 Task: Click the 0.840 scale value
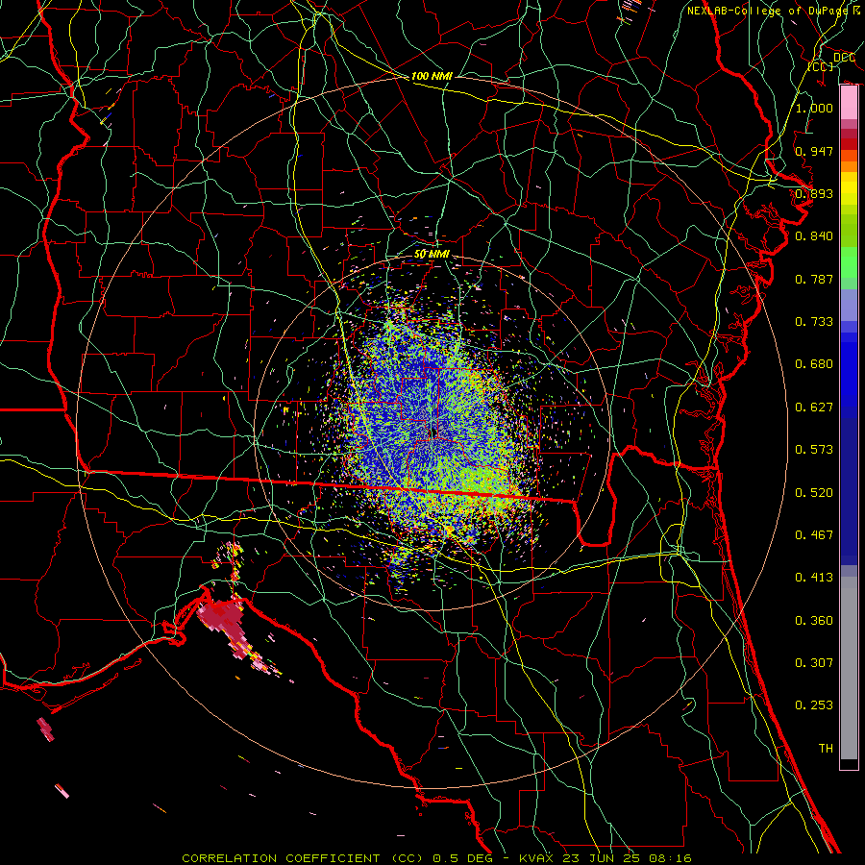[x=814, y=236]
